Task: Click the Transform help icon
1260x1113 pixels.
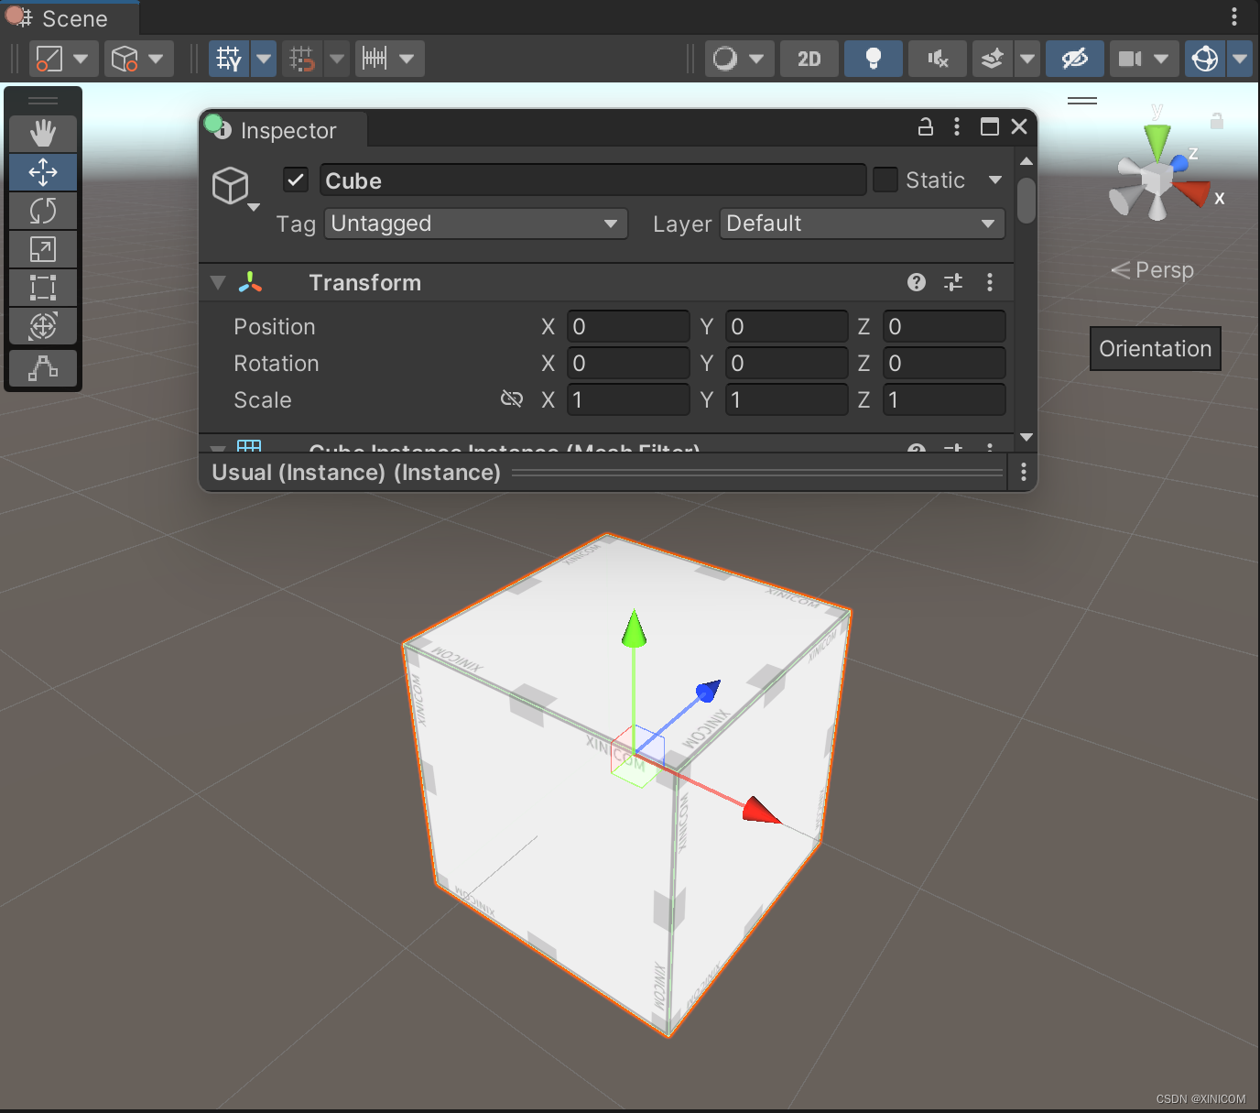Action: 917,282
